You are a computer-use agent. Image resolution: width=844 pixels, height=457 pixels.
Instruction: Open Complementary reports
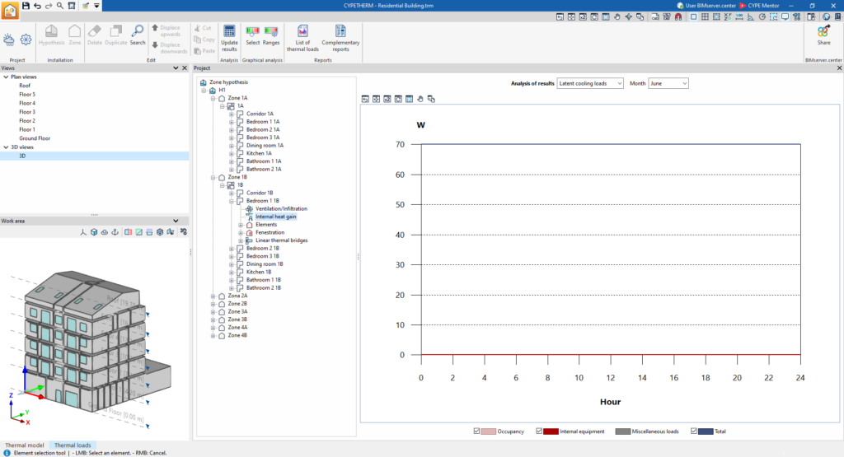tap(340, 38)
